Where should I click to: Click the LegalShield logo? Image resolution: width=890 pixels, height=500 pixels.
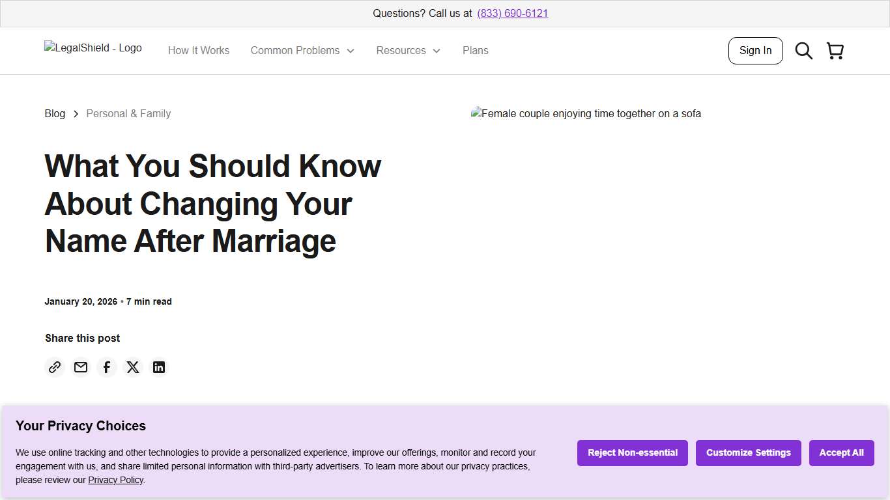[93, 48]
